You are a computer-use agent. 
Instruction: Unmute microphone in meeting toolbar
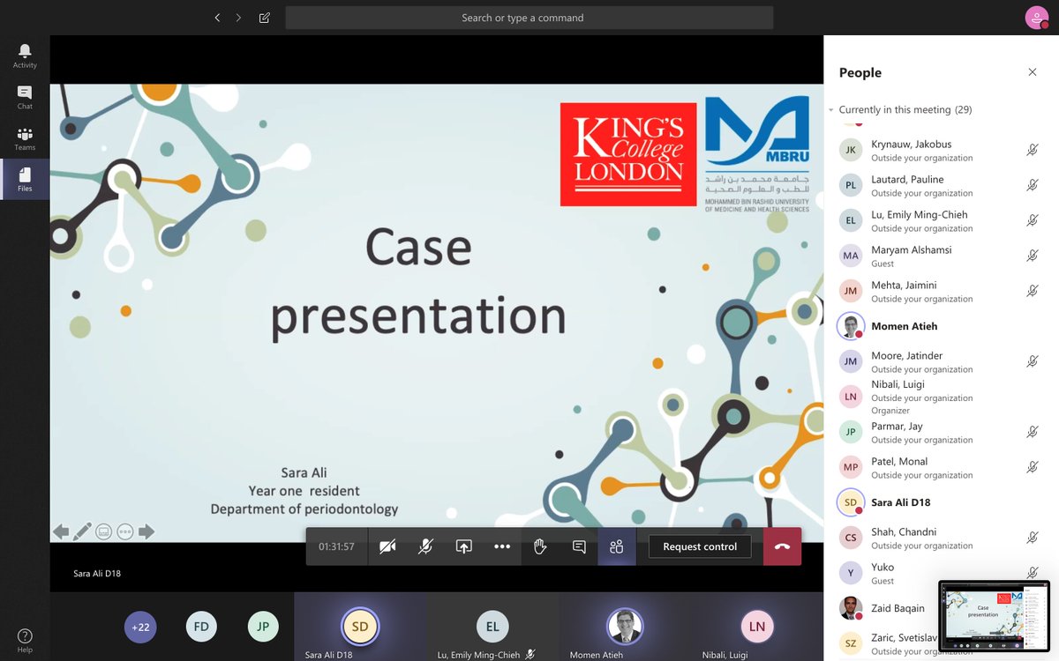[x=425, y=546]
